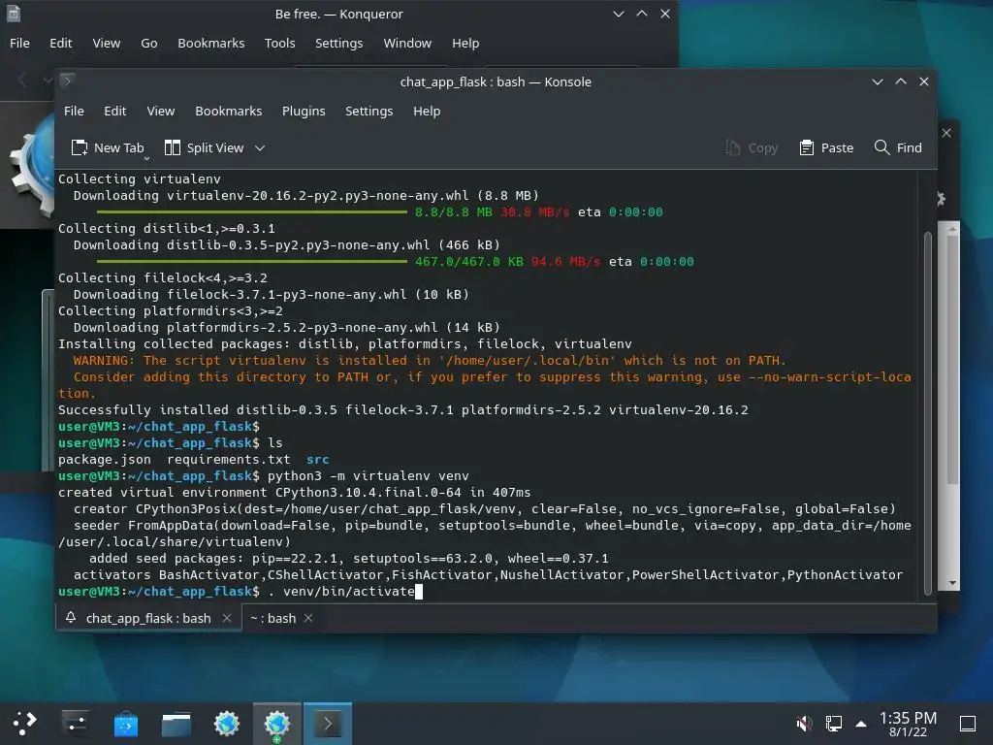
Task: Open Konsole Plugins menu
Action: point(304,111)
